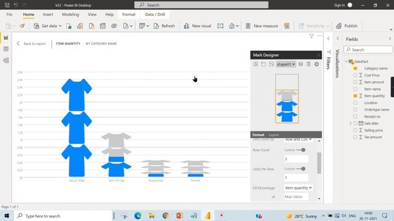Open Report view from left sidebar
This screenshot has width=394, height=221.
pyautogui.click(x=6, y=37)
